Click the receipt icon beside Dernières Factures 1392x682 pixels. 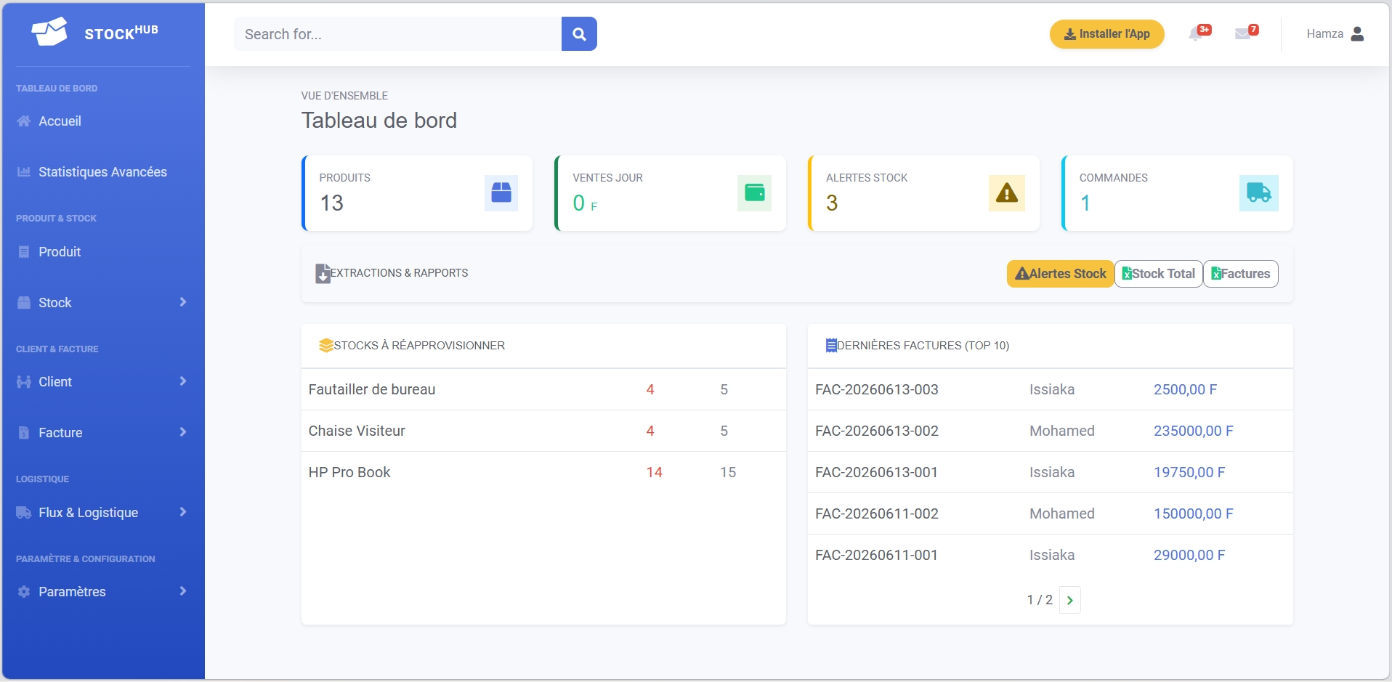coord(831,346)
